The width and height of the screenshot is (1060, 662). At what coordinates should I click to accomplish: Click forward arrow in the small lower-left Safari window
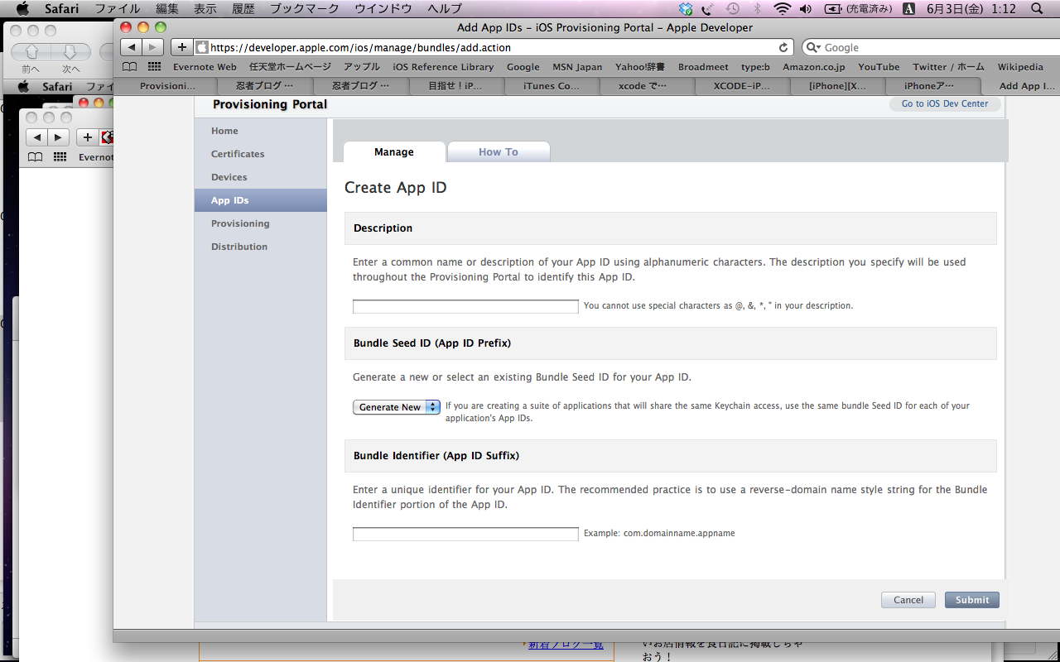[x=58, y=137]
